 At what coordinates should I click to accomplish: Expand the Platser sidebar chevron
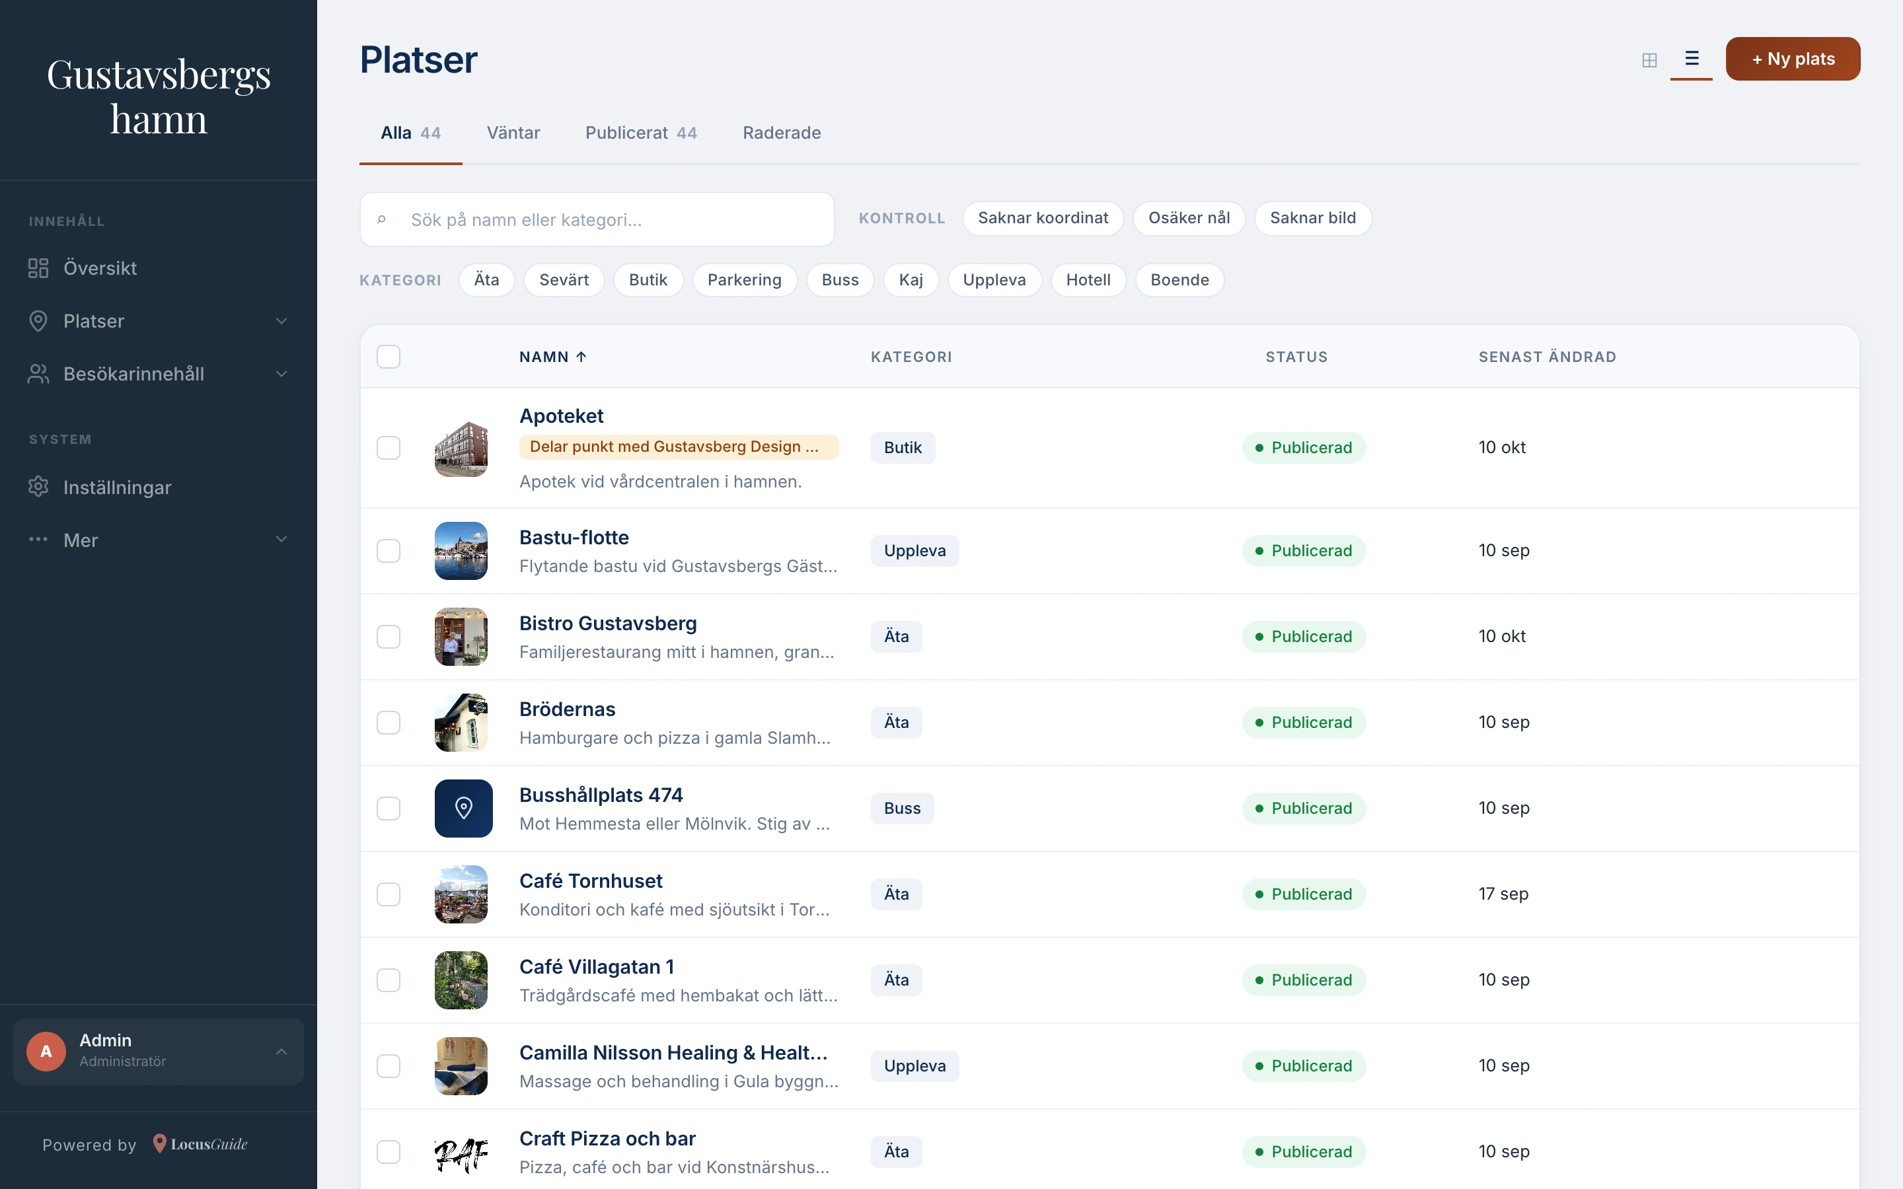(x=281, y=321)
